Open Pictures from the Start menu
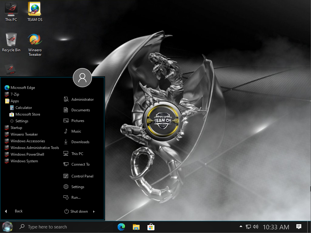Screen dimensions: 311x233 tap(74, 120)
